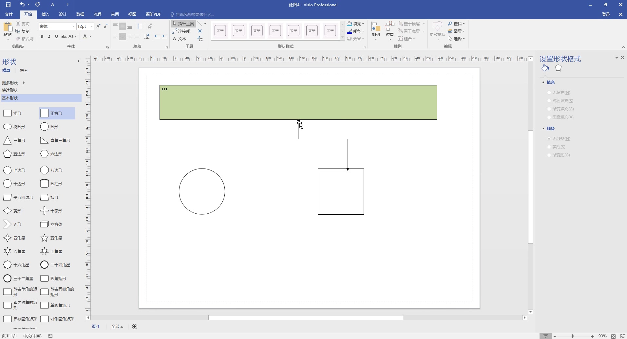
Task: Click Sign in (登录) link
Action: click(x=606, y=14)
